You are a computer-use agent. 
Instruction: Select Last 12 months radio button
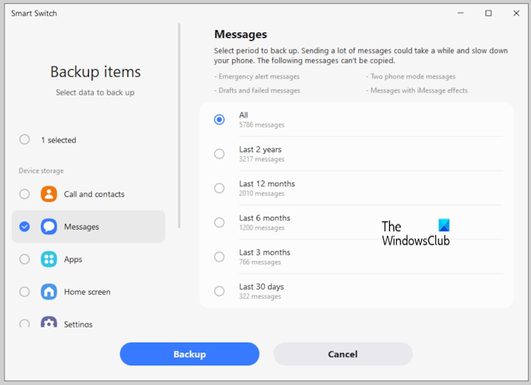point(219,188)
